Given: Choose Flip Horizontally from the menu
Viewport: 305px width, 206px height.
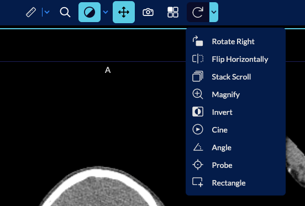Looking at the screenshot, I should click(x=235, y=59).
